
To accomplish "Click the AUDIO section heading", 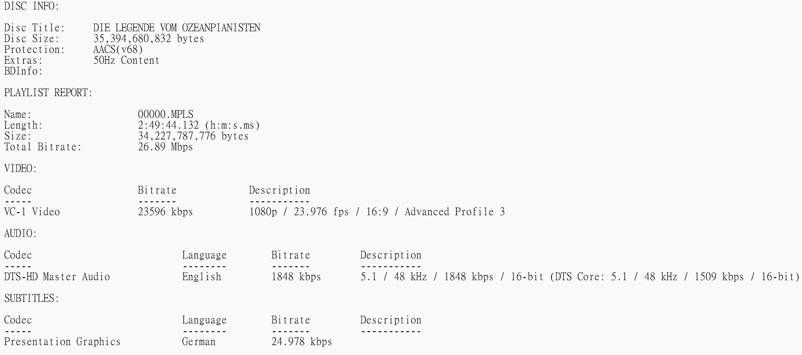I will [20, 233].
